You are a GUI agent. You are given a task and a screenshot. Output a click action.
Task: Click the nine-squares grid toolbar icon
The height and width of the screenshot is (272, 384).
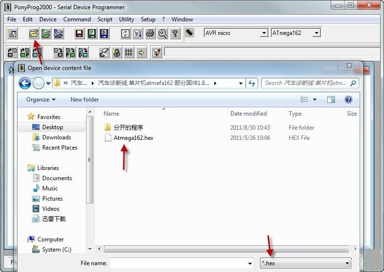[x=129, y=52]
